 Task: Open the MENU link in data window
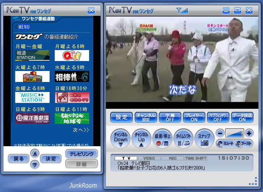point(24,27)
